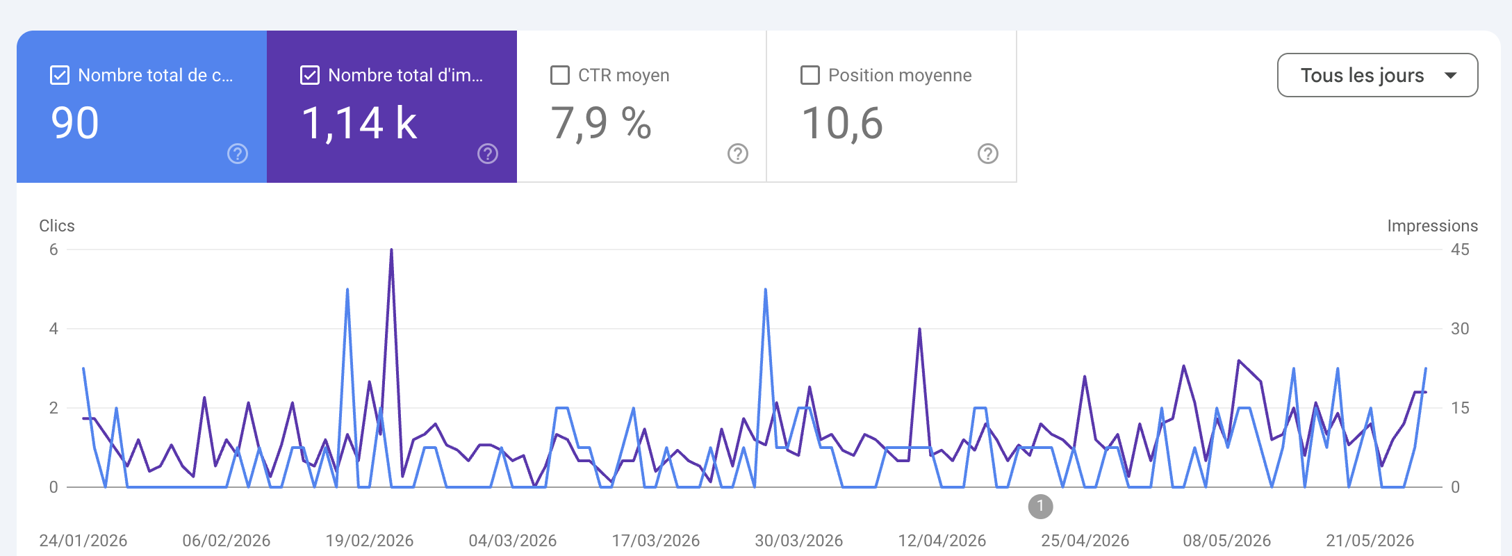The image size is (1512, 556).
Task: Click the 17/03/2026 date label
Action: pyautogui.click(x=656, y=541)
